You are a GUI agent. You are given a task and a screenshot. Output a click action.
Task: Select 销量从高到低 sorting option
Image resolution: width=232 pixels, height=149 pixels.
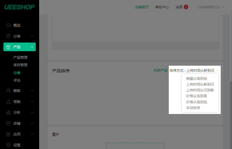click(x=197, y=79)
